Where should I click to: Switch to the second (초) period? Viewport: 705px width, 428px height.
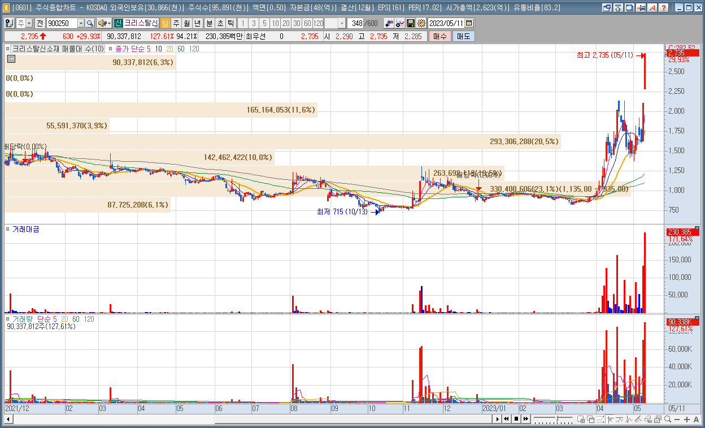[x=220, y=23]
